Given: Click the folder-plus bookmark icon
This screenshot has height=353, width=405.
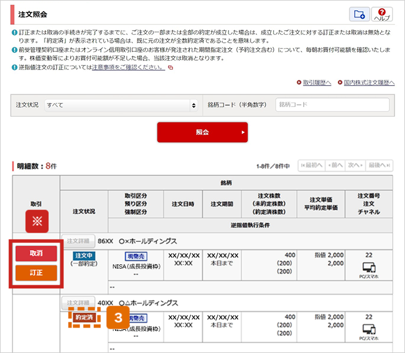Looking at the screenshot, I should 359,14.
